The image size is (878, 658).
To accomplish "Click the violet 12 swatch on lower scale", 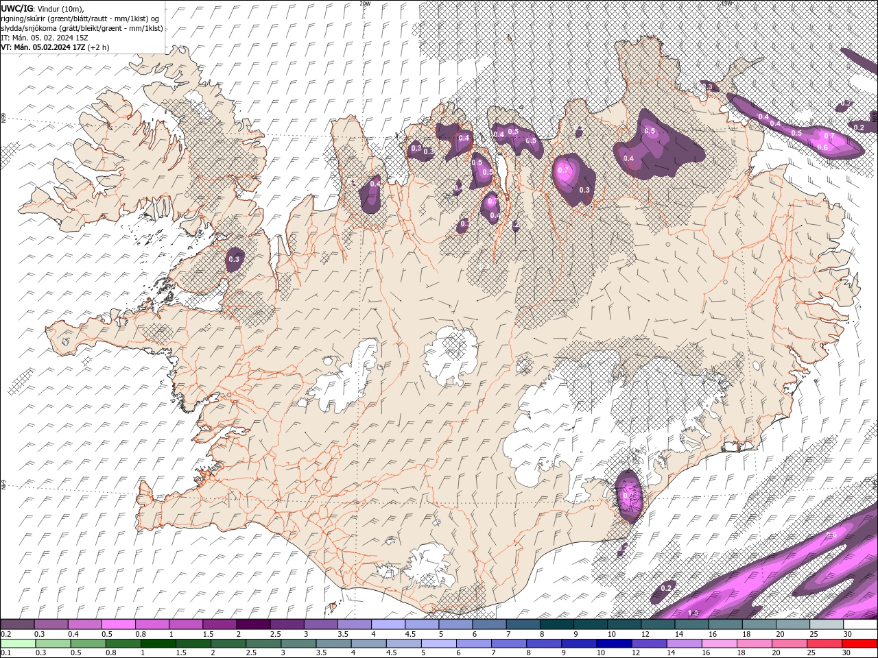I will 648,644.
